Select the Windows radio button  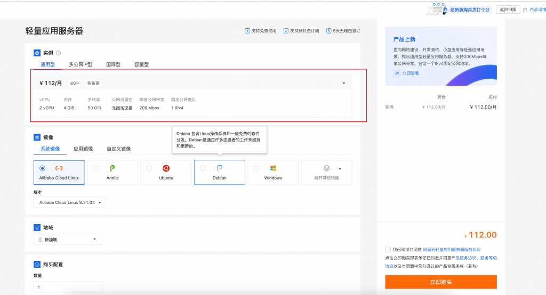pos(256,168)
